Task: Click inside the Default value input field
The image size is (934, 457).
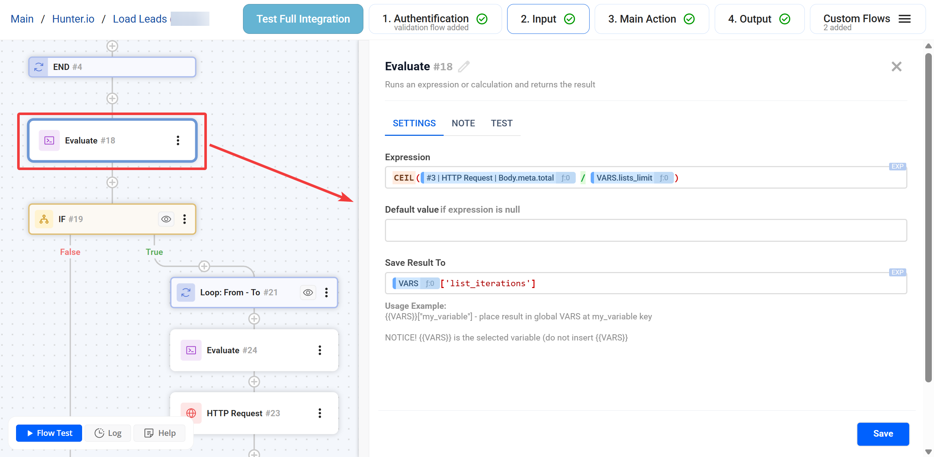Action: pyautogui.click(x=645, y=230)
